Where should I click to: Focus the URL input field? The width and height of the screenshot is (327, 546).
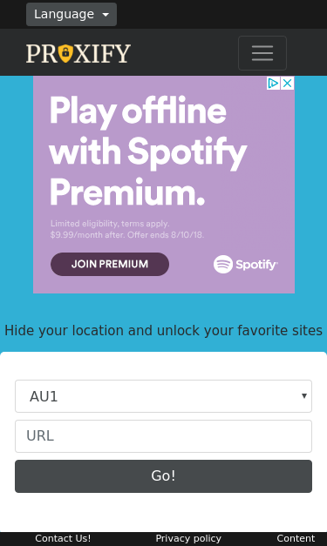point(164,436)
